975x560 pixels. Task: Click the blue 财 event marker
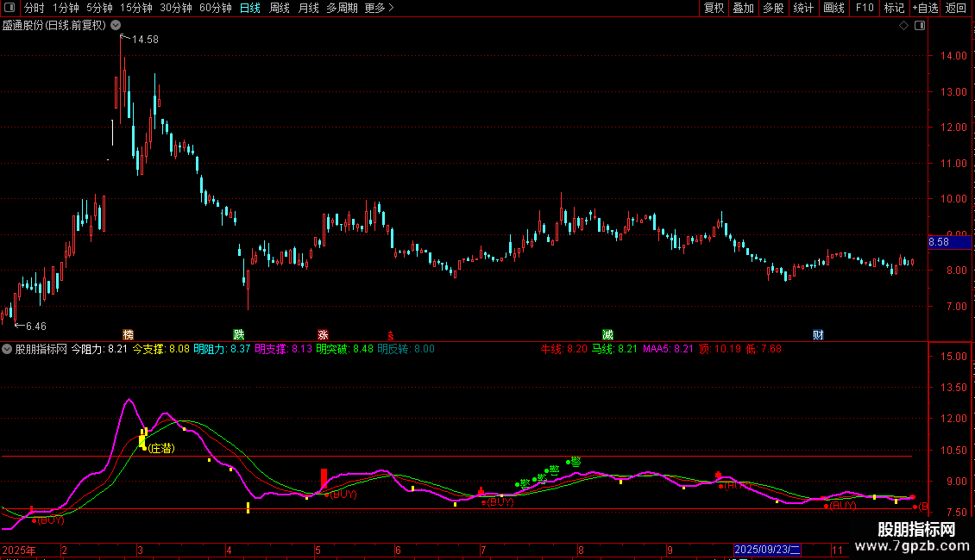818,334
